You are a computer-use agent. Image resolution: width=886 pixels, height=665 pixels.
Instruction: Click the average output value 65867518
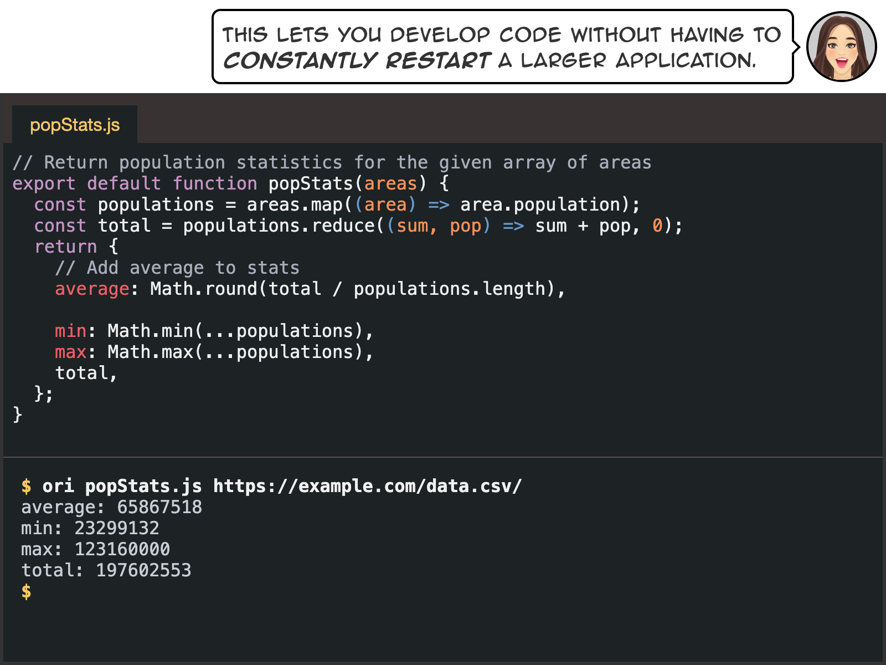click(x=159, y=507)
